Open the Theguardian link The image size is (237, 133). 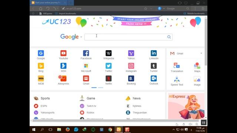coord(136,112)
